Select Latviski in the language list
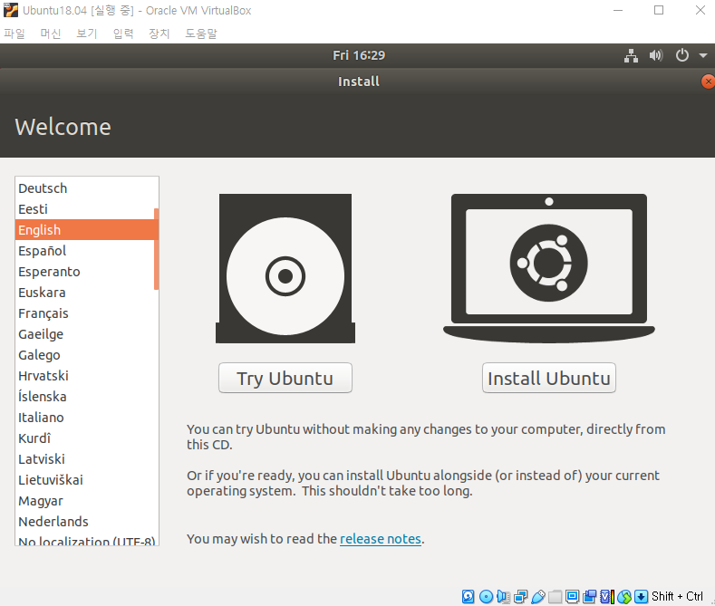This screenshot has width=715, height=606. 85,459
